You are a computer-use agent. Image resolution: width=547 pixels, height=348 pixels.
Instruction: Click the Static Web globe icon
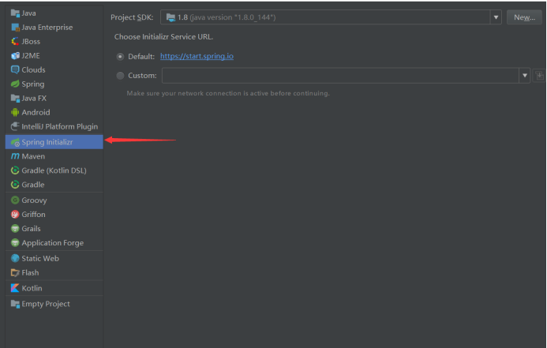point(15,258)
